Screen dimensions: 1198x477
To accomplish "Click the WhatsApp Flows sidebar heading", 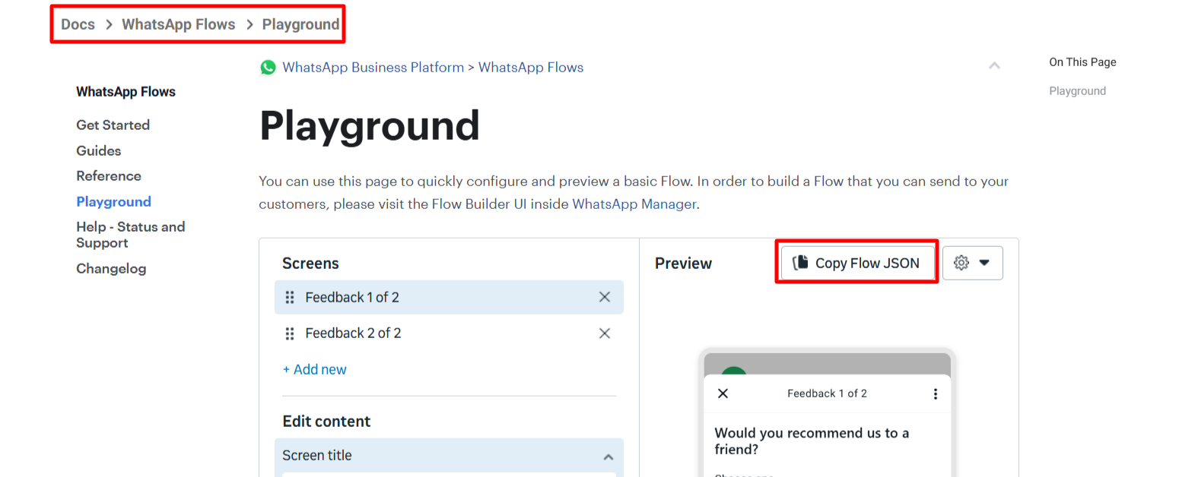I will [x=126, y=92].
